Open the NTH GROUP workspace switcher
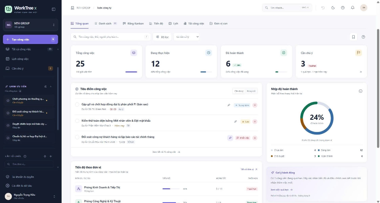 coord(30,25)
